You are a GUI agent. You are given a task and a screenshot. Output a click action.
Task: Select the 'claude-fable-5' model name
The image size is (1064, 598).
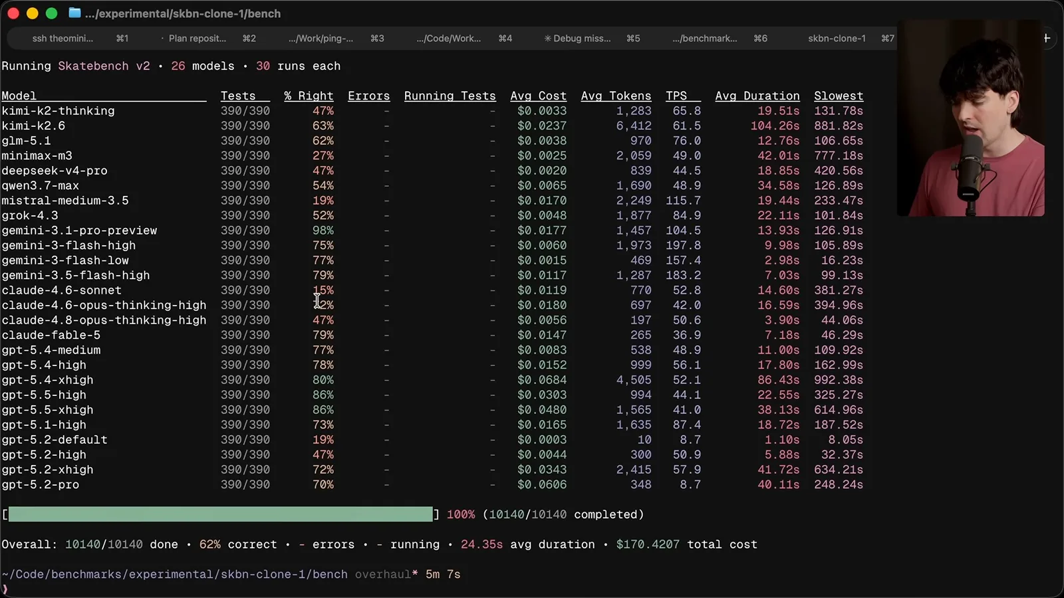click(x=51, y=335)
